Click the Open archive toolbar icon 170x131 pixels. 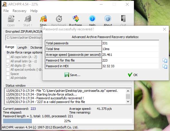tap(11, 19)
